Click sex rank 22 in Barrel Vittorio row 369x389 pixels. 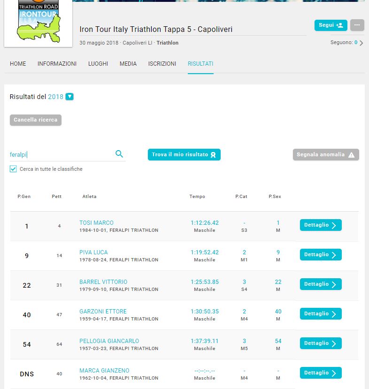click(x=278, y=282)
